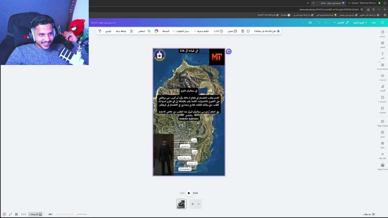Image resolution: width=388 pixels, height=218 pixels.
Task: Open the File (ملف) menu
Action: click(x=374, y=23)
